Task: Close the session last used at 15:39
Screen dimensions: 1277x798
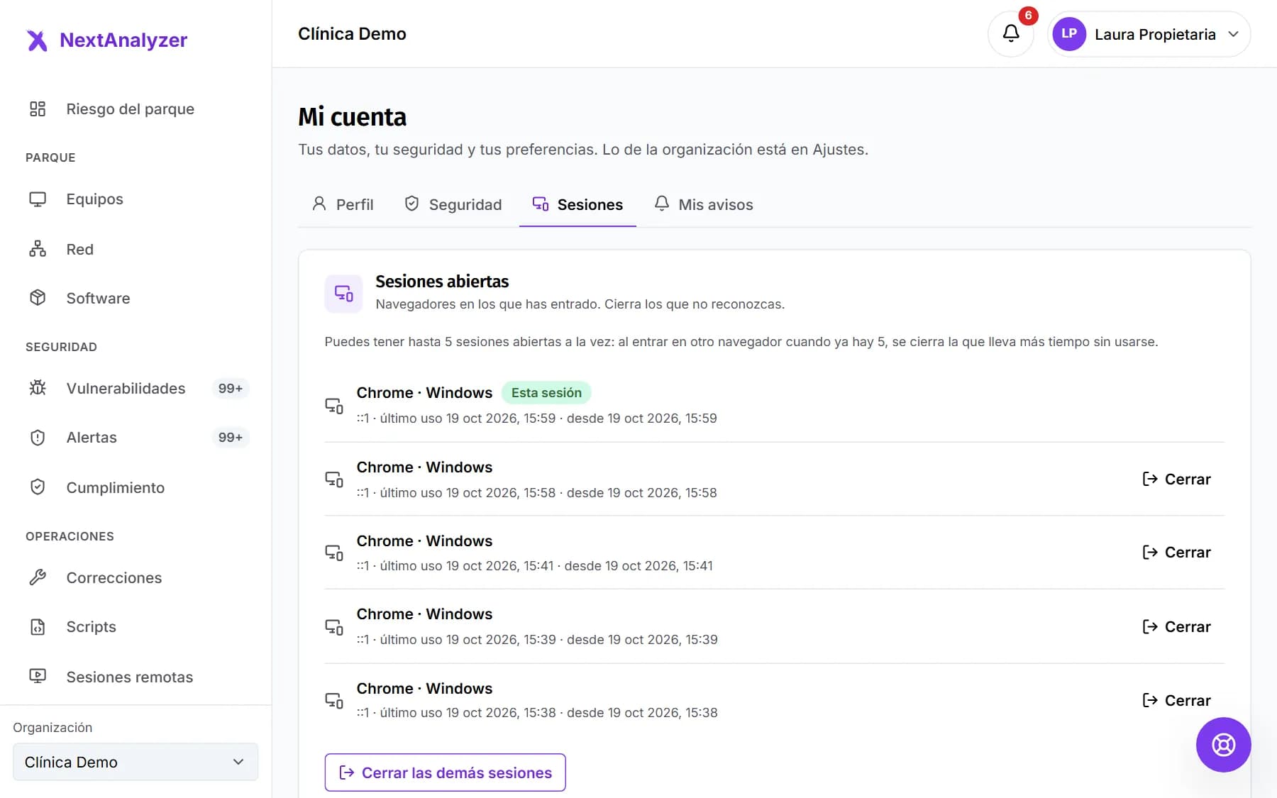Action: click(x=1177, y=627)
